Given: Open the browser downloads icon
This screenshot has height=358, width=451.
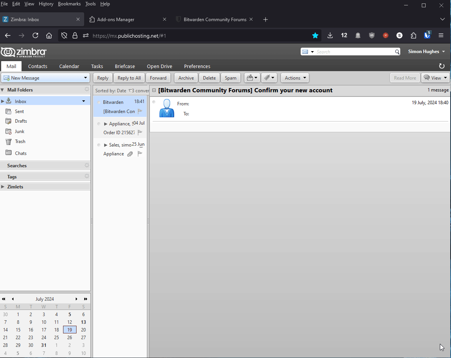Looking at the screenshot, I should coord(330,35).
